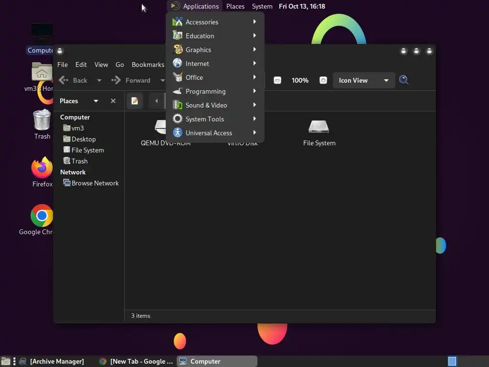Select vm3 in the Places sidebar

(74, 128)
